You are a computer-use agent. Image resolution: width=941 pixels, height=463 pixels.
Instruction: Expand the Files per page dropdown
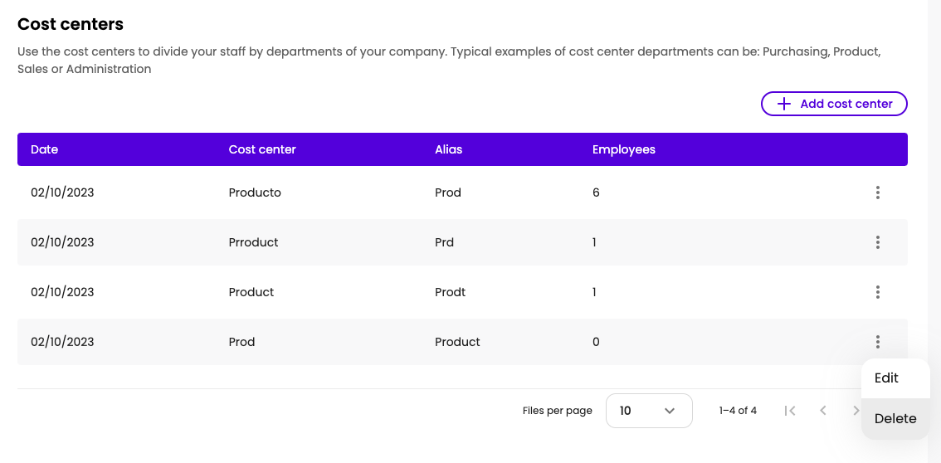pos(649,411)
